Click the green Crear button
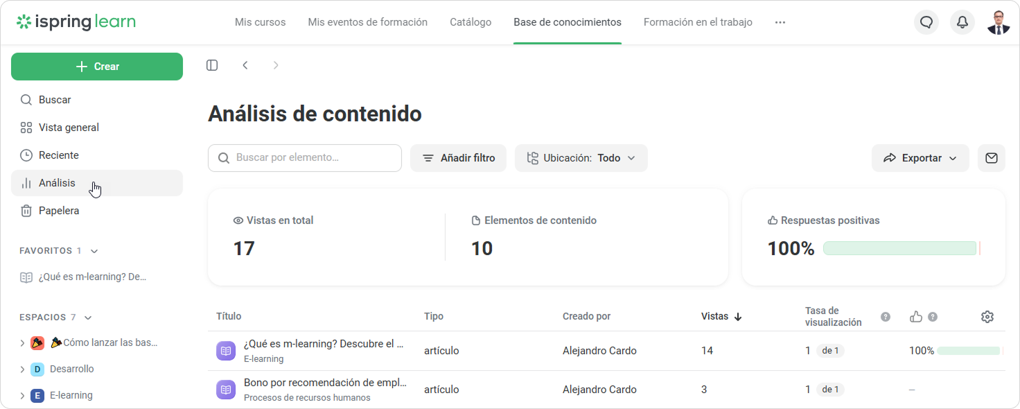 (x=97, y=67)
